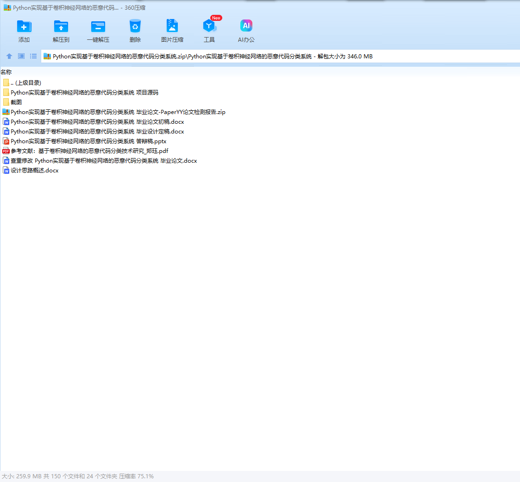Select the .. (上级目录) parent folder entry
This screenshot has height=482, width=520.
tap(25, 82)
